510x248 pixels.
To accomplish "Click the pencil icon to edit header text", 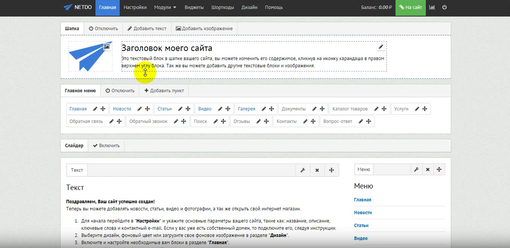I will 380,47.
